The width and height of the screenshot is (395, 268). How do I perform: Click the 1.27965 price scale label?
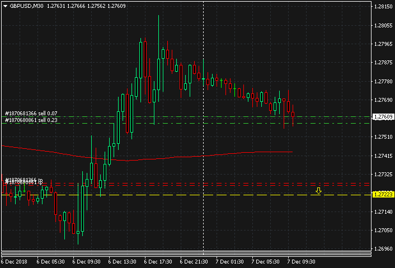(x=383, y=44)
